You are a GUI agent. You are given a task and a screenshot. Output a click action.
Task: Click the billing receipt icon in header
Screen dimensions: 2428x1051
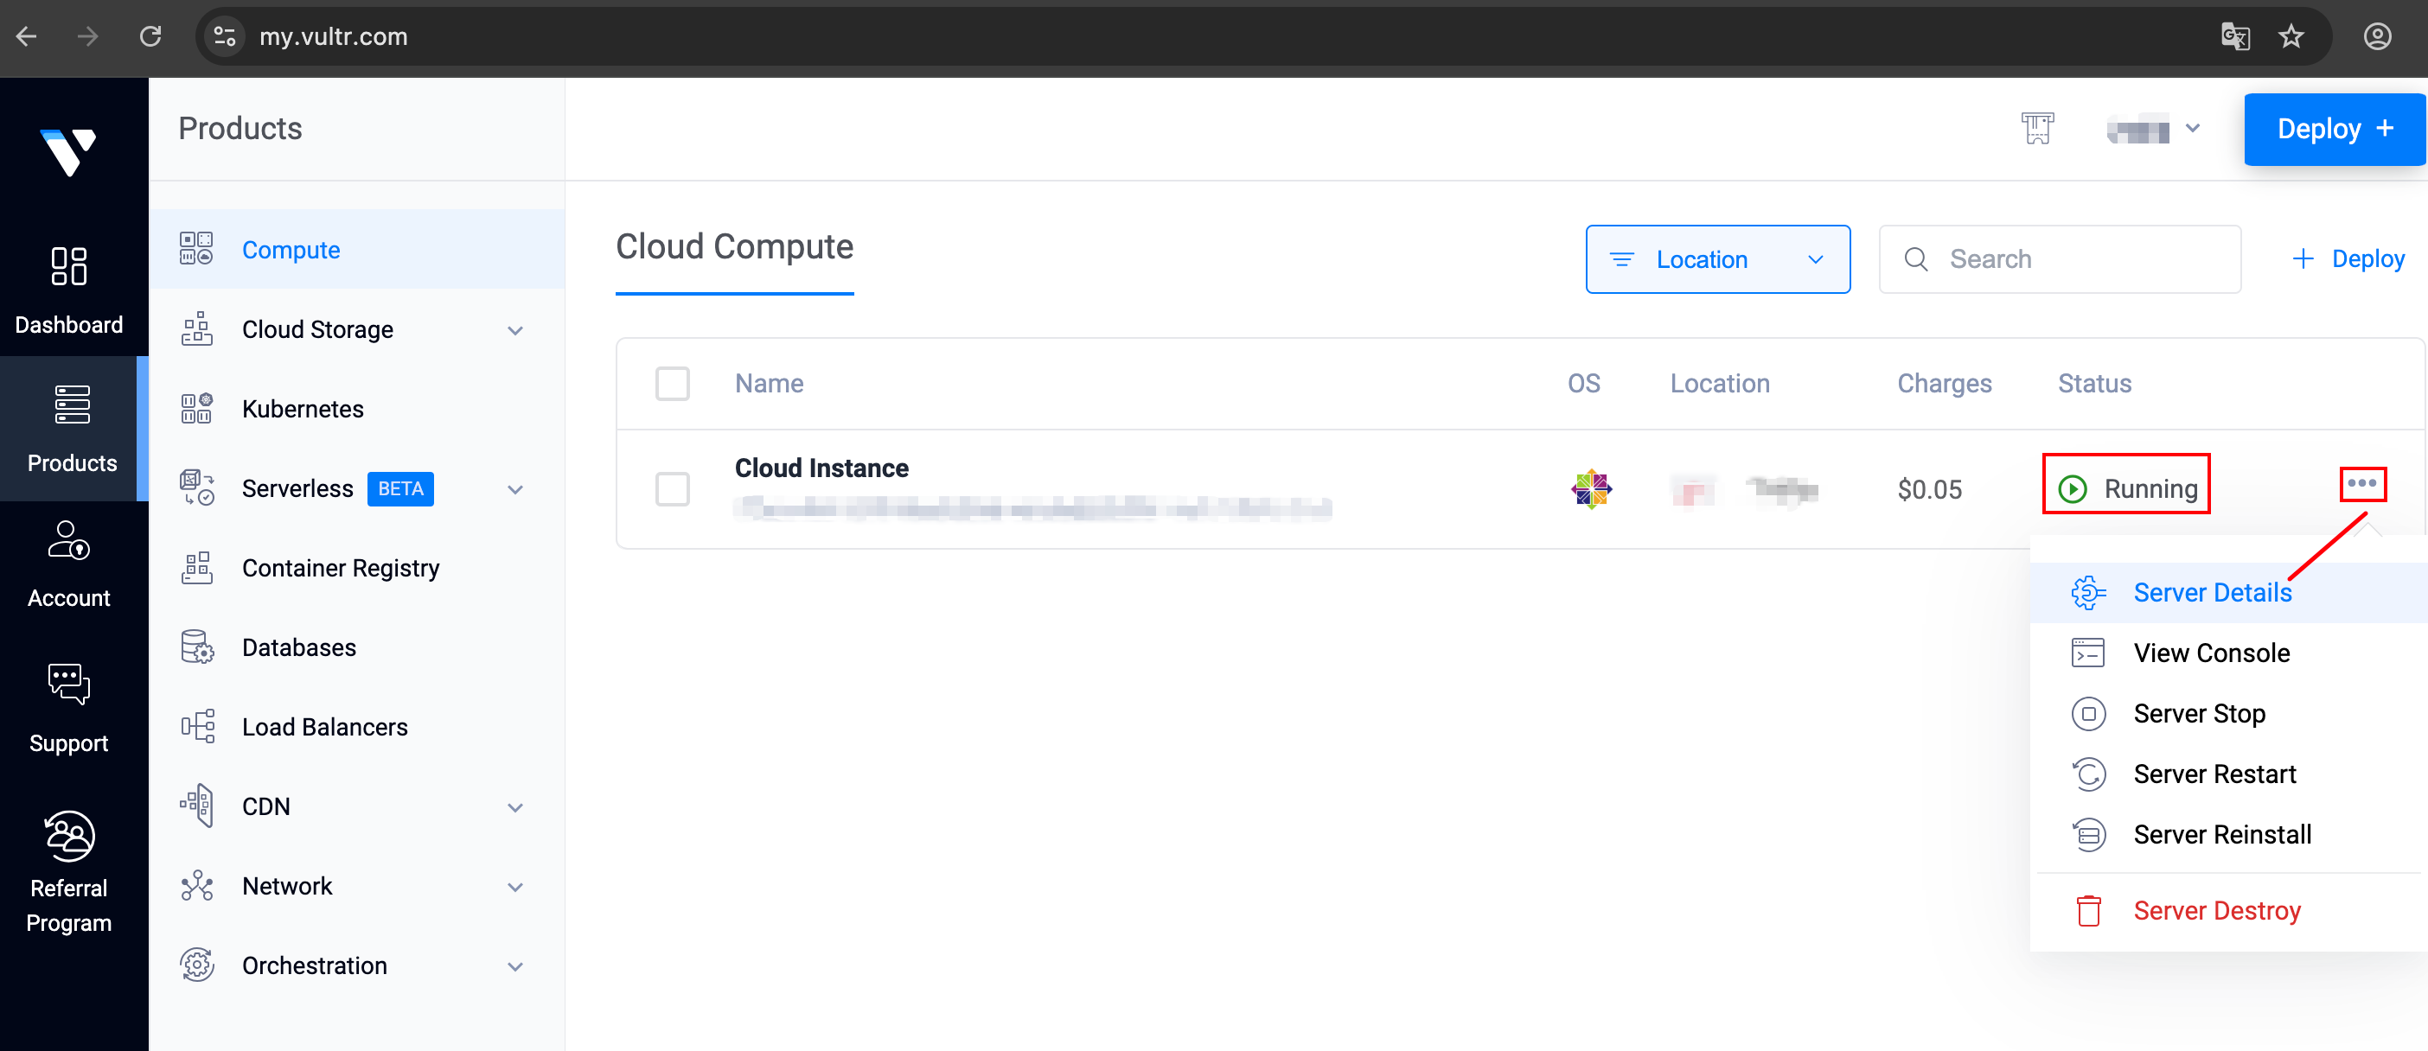pyautogui.click(x=2037, y=128)
